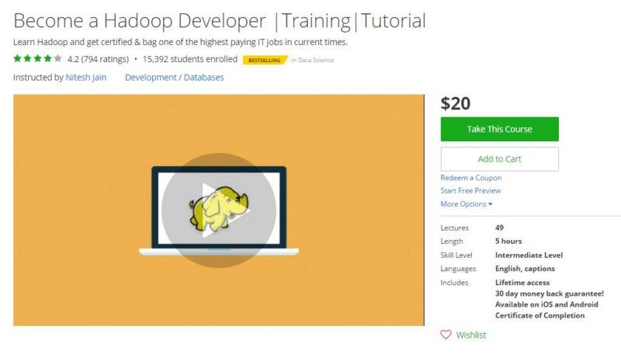The image size is (621, 354).
Task: Go to the Databases subcategory
Action: pyautogui.click(x=203, y=77)
